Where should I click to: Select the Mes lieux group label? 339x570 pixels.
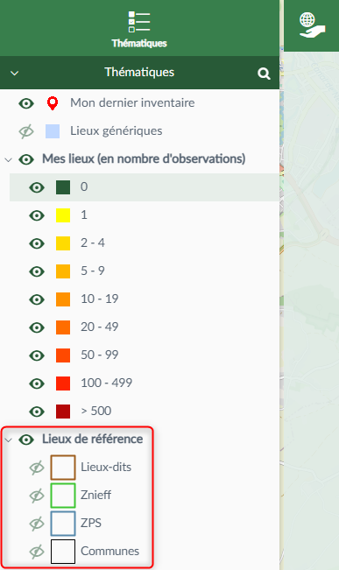tap(144, 158)
